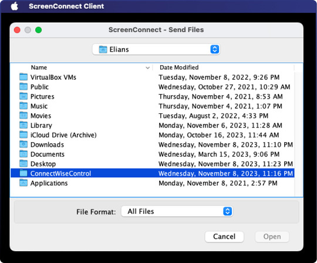Screen dimensions: 317x263
Task: Click the date Thursday, November 4, 2021, 1:07 PM
Action: coord(220,106)
